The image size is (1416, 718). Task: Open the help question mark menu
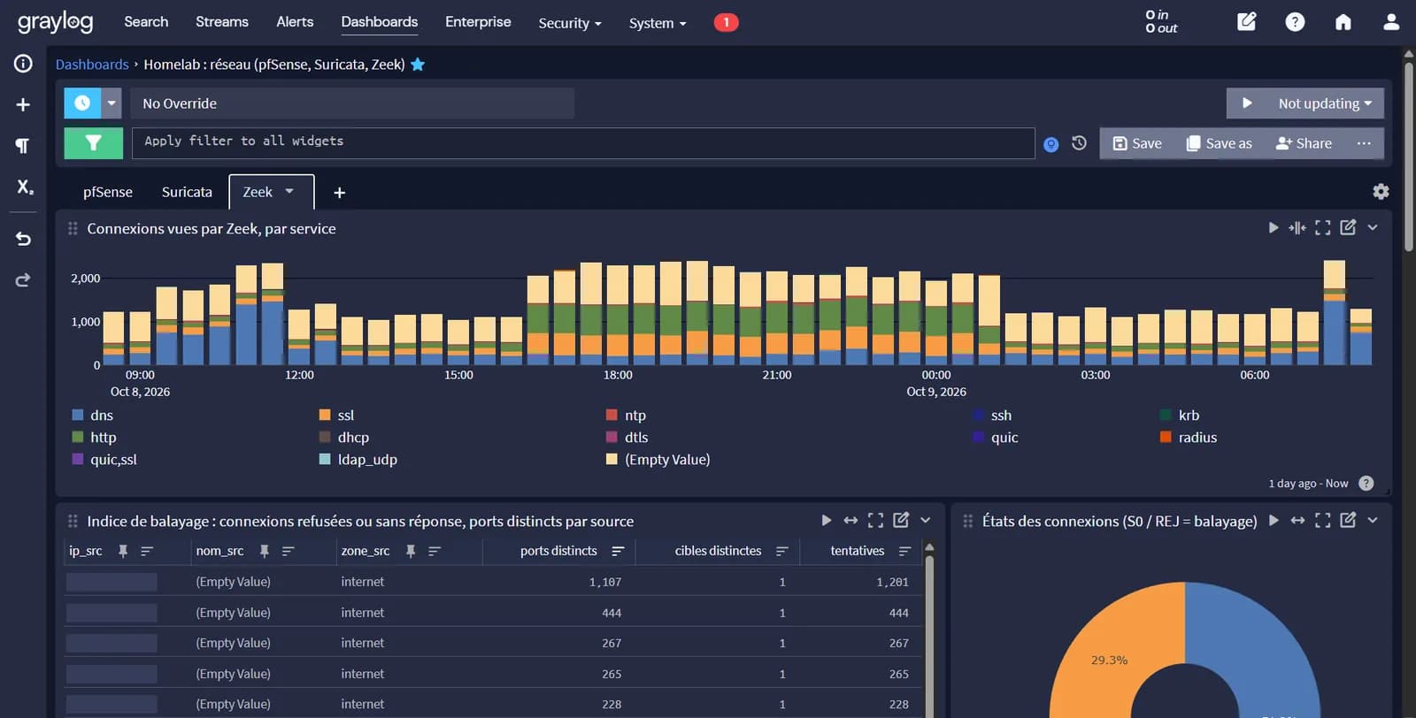[1295, 21]
